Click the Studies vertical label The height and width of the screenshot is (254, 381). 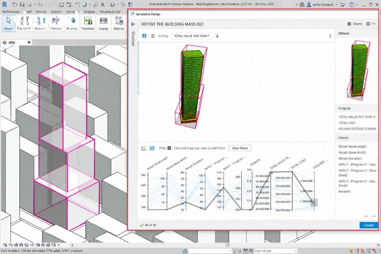pos(133,39)
